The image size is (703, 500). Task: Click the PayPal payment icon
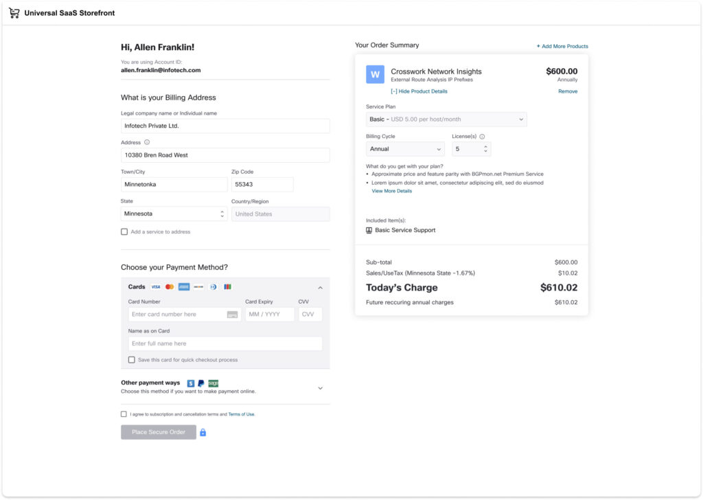click(200, 383)
